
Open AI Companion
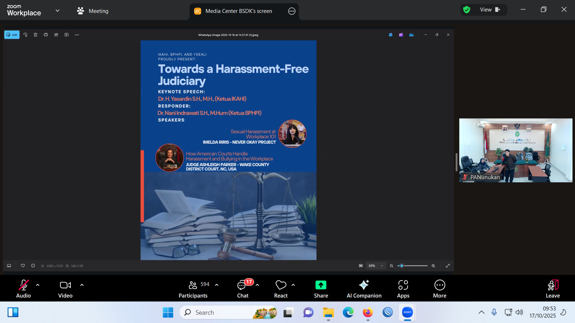[x=364, y=289]
